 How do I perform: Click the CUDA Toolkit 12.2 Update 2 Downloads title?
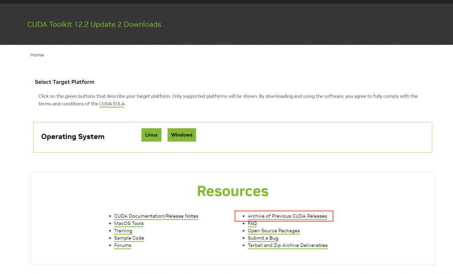pyautogui.click(x=94, y=24)
